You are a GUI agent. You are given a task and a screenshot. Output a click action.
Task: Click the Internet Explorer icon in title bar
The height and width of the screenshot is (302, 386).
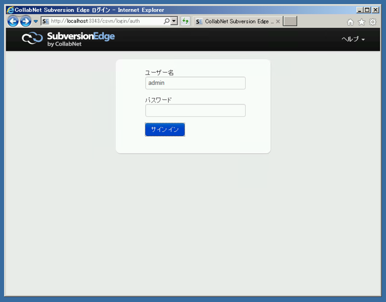[x=10, y=10]
